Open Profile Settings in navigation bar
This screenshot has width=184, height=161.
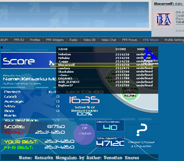(174, 40)
